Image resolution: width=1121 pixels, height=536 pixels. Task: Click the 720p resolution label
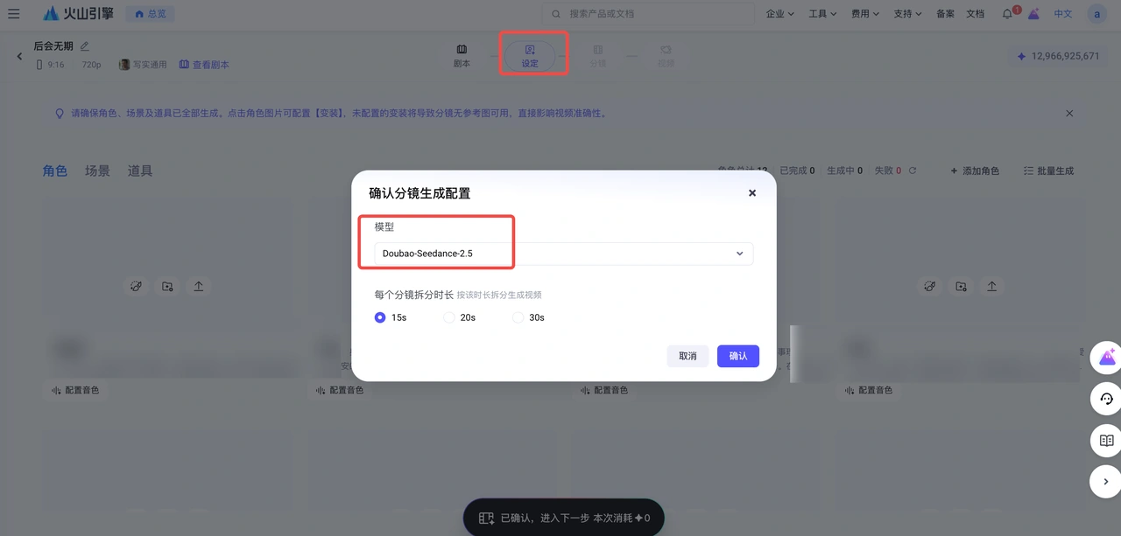(91, 65)
